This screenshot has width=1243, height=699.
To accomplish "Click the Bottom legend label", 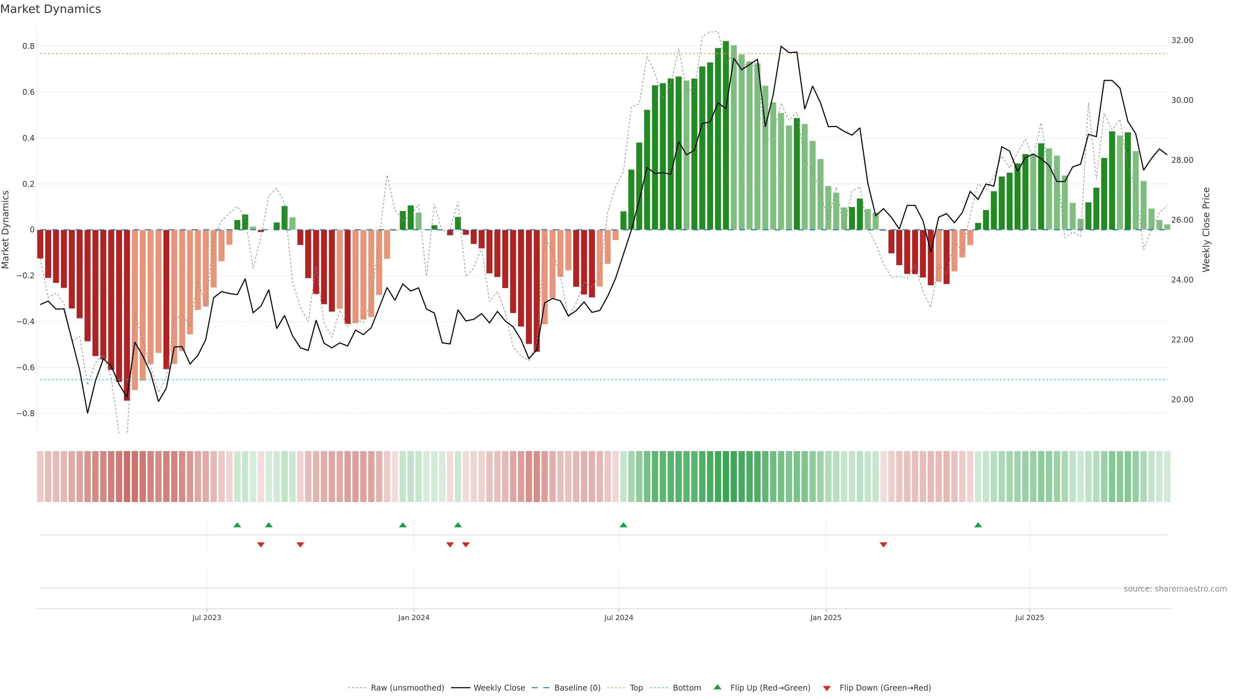I will tap(687, 688).
